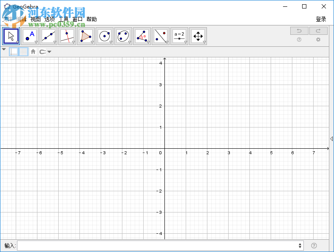
Task: Open the 选项 menu
Action: (50, 19)
